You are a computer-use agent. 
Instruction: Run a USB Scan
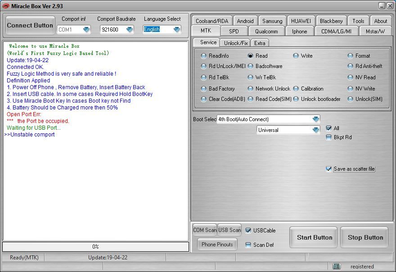click(x=229, y=230)
